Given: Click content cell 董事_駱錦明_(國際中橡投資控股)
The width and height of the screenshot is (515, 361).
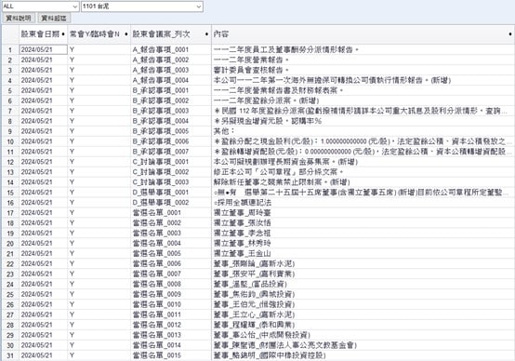Looking at the screenshot, I should click(363, 355).
